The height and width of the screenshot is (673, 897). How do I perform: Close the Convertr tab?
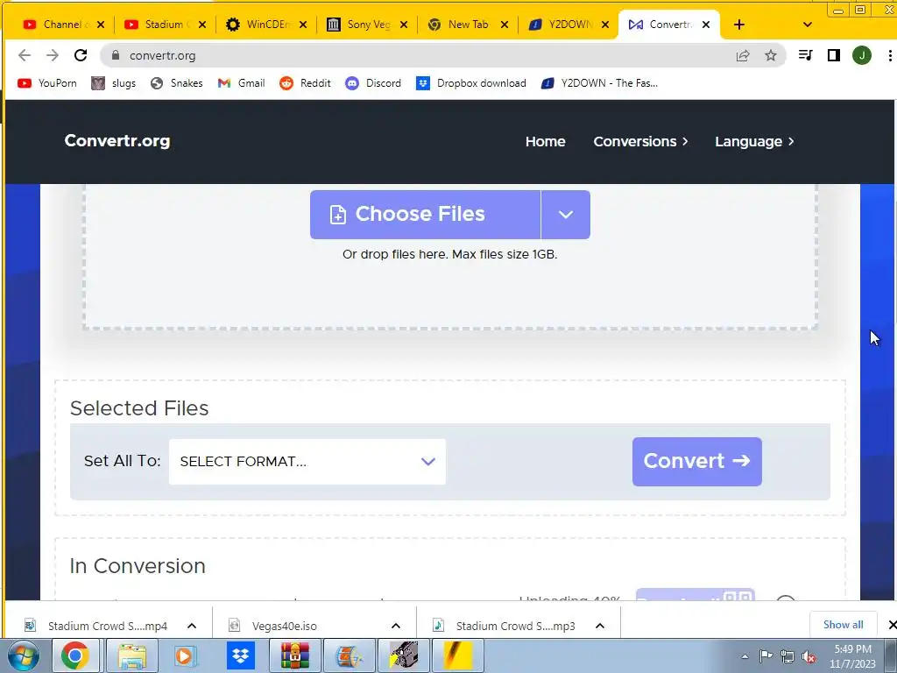[706, 25]
